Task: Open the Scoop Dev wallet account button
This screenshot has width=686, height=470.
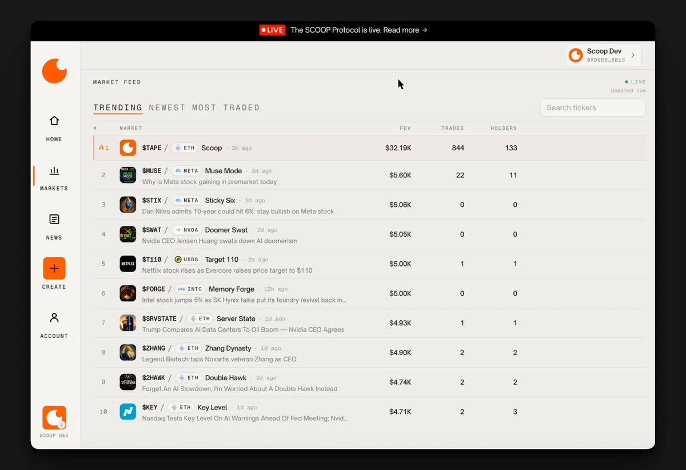Action: point(603,55)
